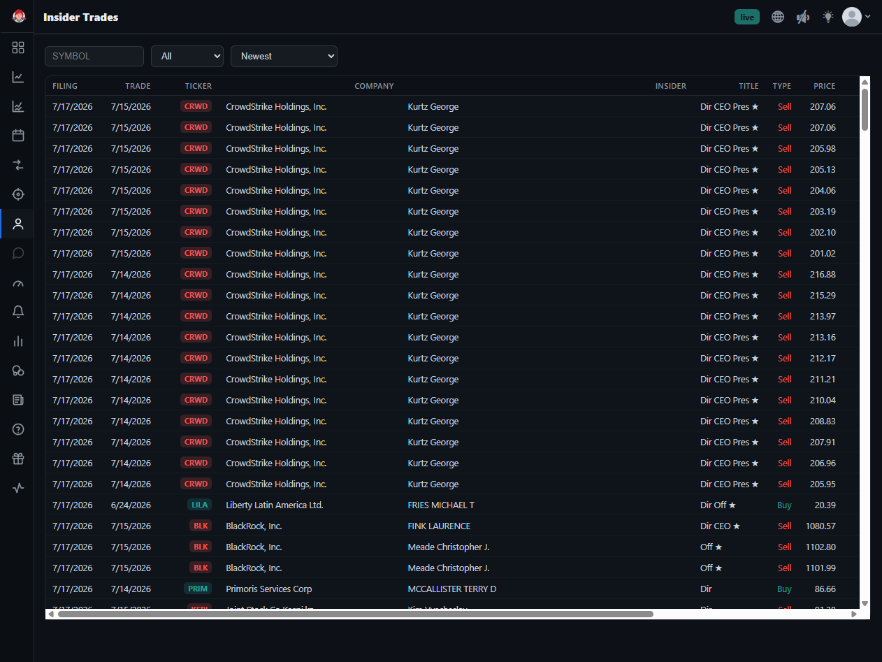Click the COMPANY column header

pyautogui.click(x=374, y=86)
